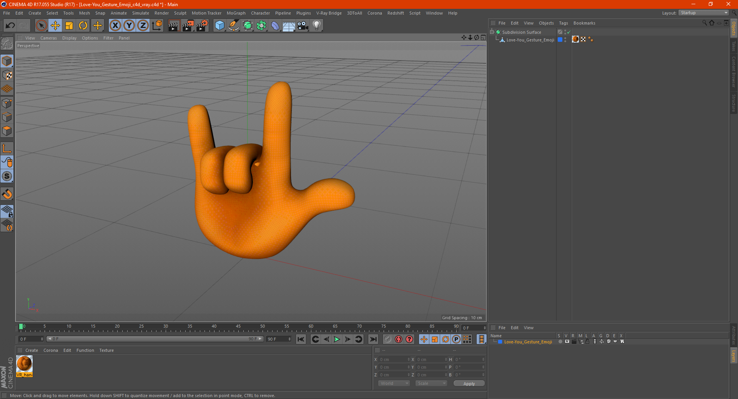
Task: Enable Axis mode in left toolbar
Action: tap(7, 148)
